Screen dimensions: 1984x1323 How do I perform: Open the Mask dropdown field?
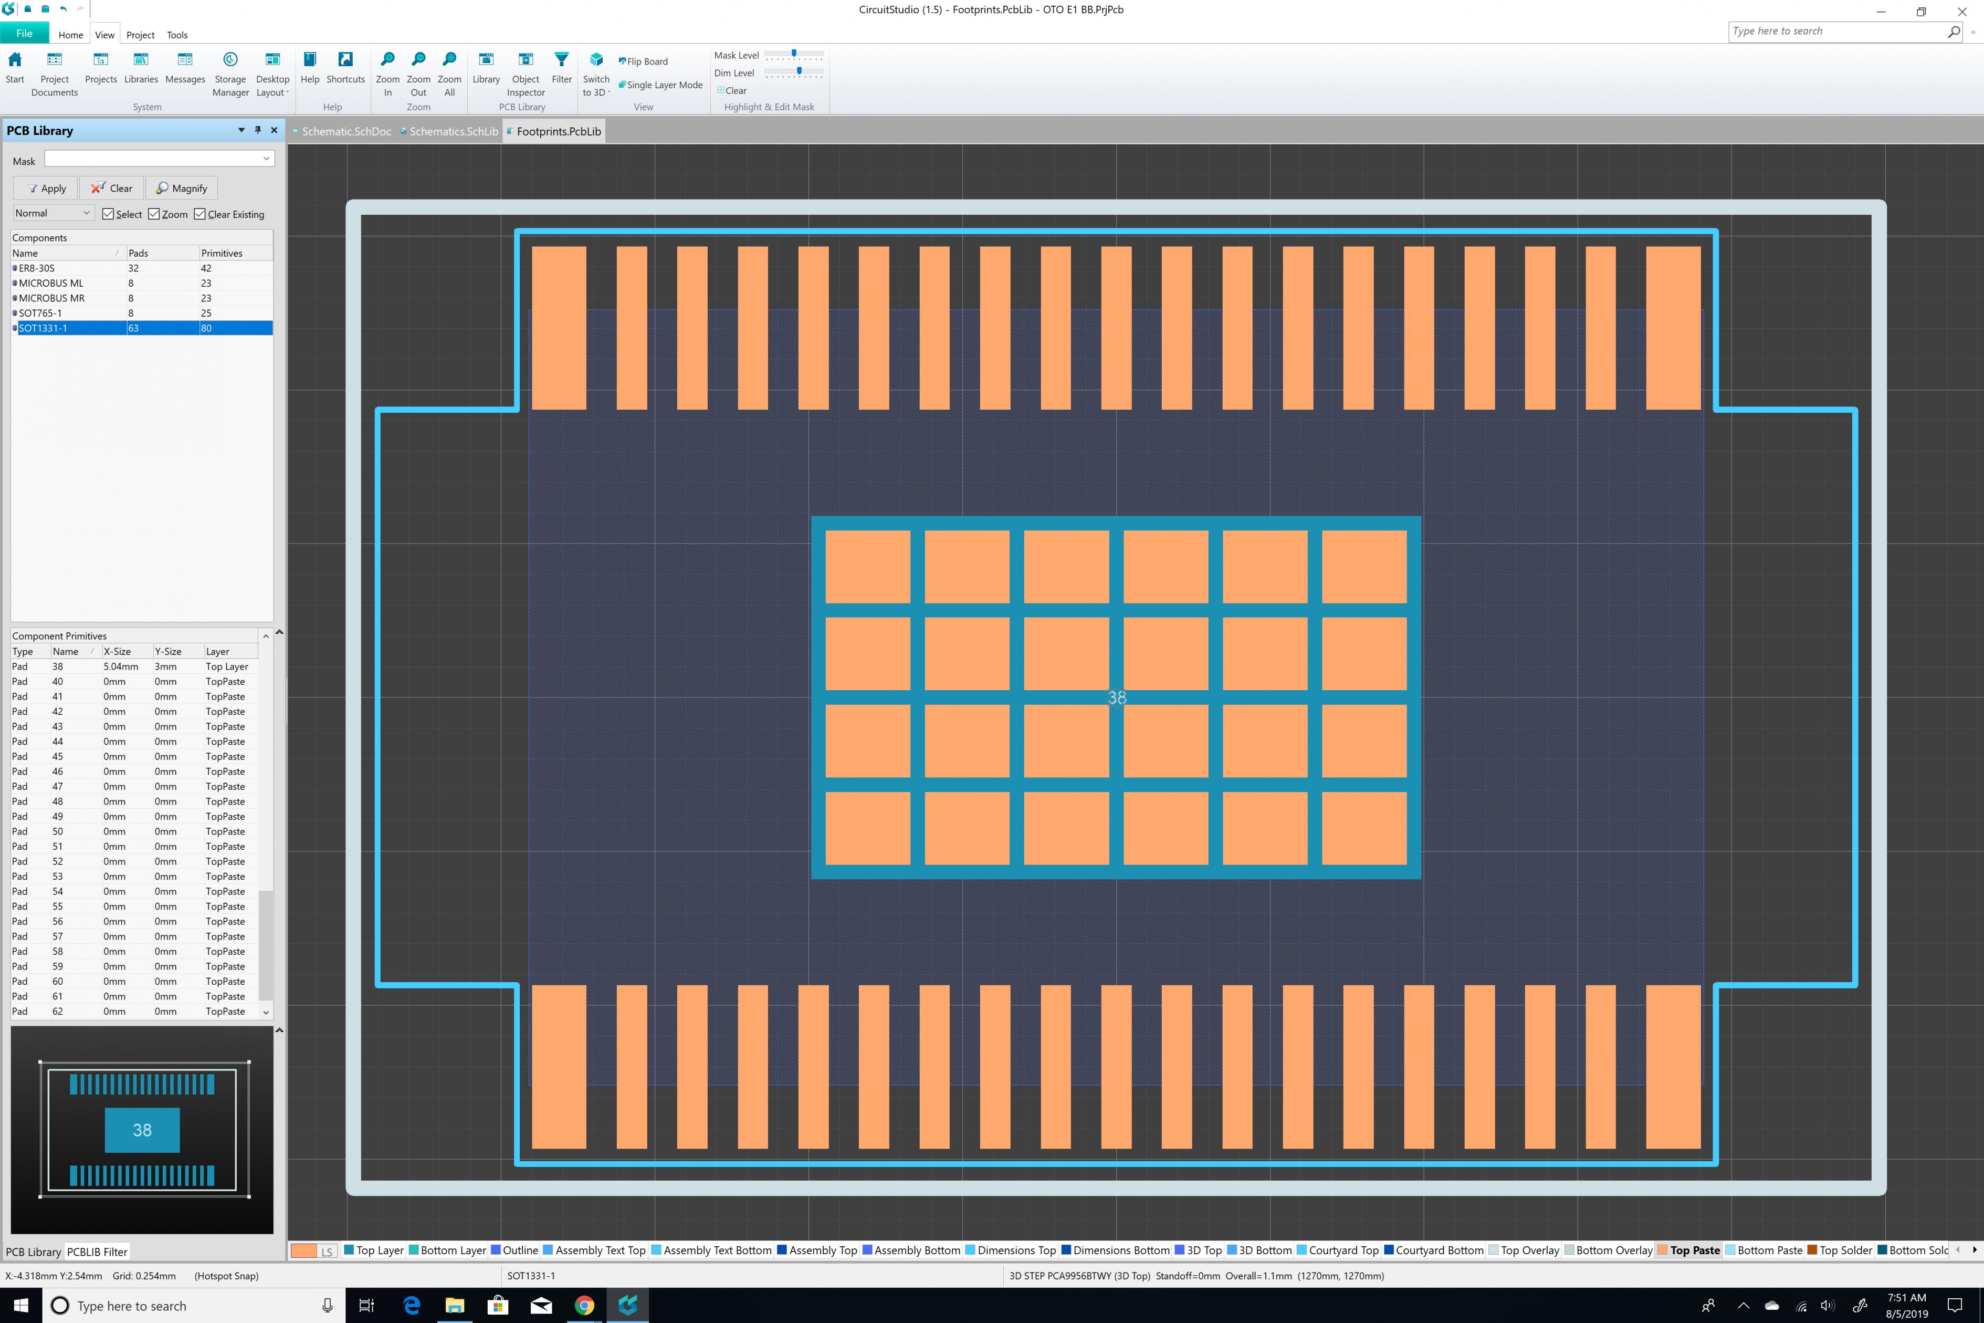[160, 159]
